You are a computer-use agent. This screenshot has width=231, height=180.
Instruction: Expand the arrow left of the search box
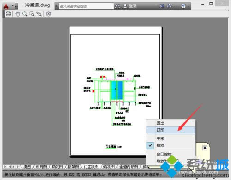click(x=56, y=6)
